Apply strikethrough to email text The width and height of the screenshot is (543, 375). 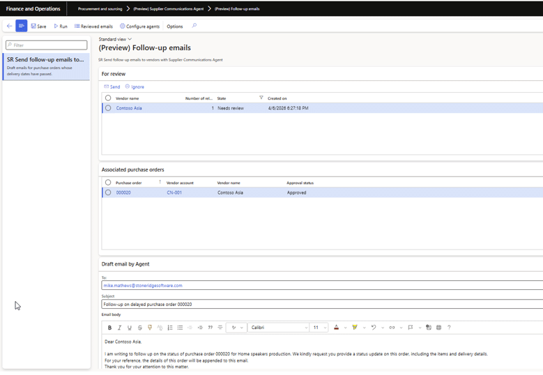tap(139, 328)
